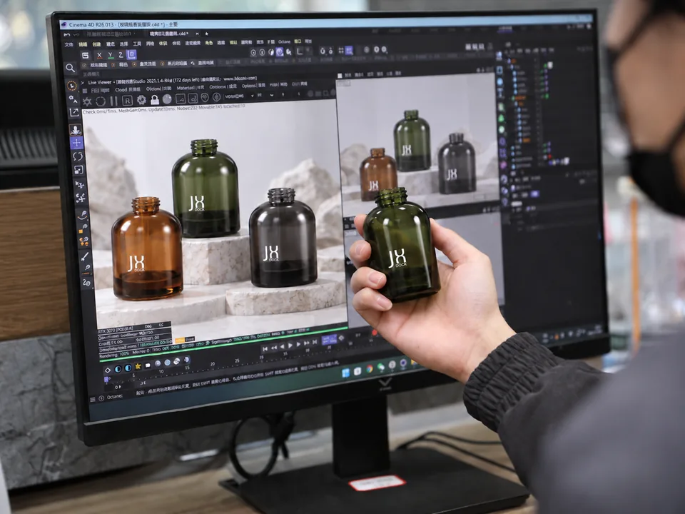
Task: Click the speech bubble icon above timeline
Action: (x=148, y=365)
